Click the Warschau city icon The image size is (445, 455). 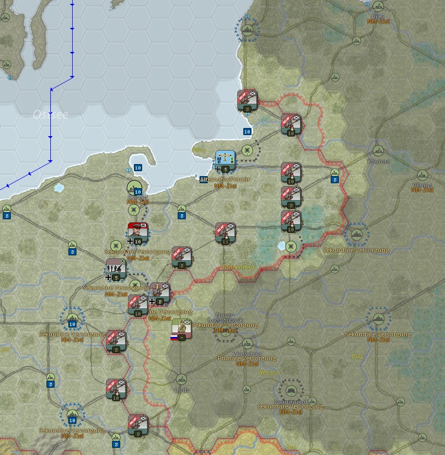pyautogui.click(x=247, y=344)
